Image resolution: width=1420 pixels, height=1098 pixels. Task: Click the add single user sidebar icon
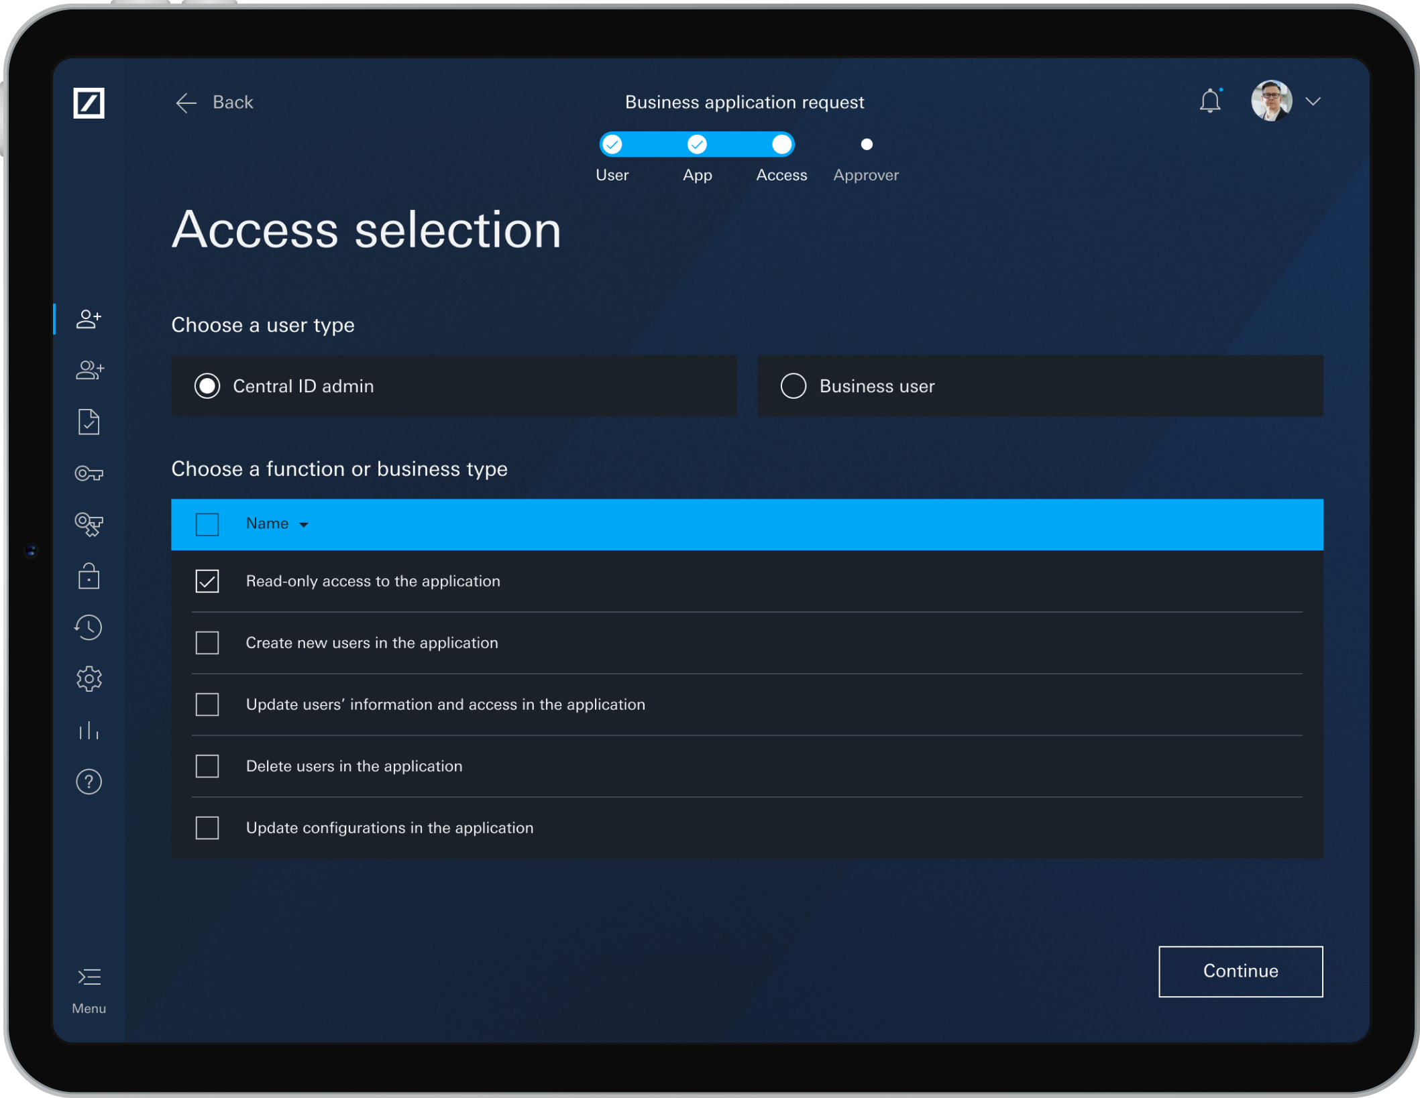click(x=89, y=319)
